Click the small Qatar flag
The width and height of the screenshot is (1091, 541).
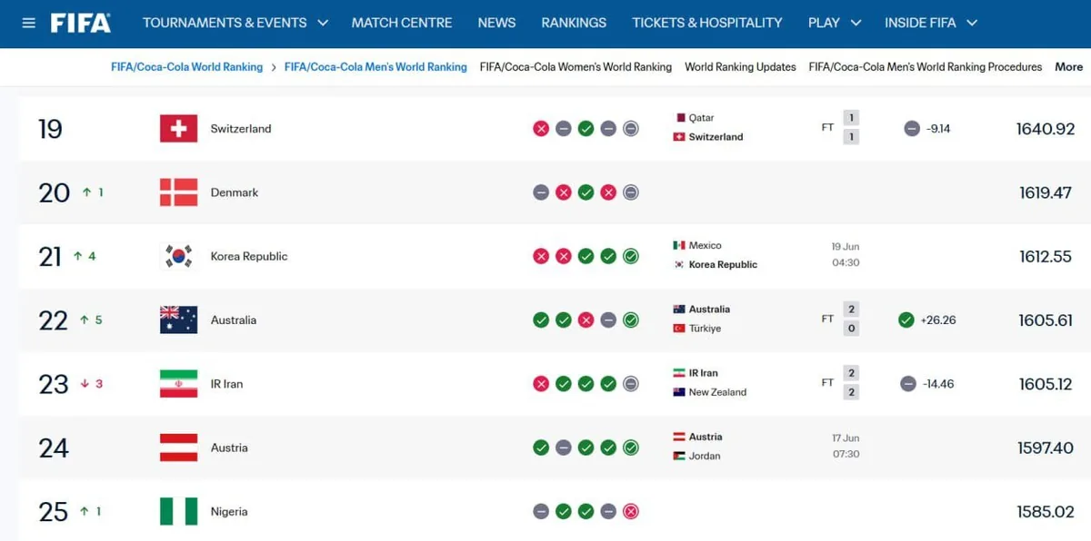pyautogui.click(x=679, y=118)
